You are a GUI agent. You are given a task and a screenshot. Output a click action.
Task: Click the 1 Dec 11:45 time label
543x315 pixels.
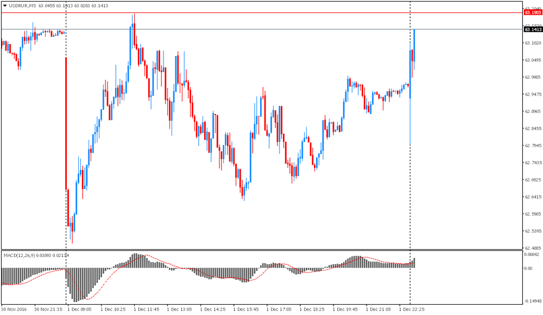click(x=146, y=309)
